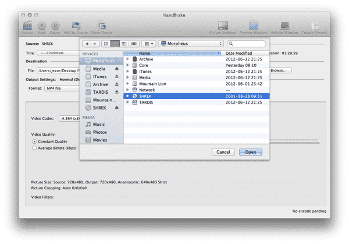Click the Toggle Presets toolbar icon

pos(315,25)
